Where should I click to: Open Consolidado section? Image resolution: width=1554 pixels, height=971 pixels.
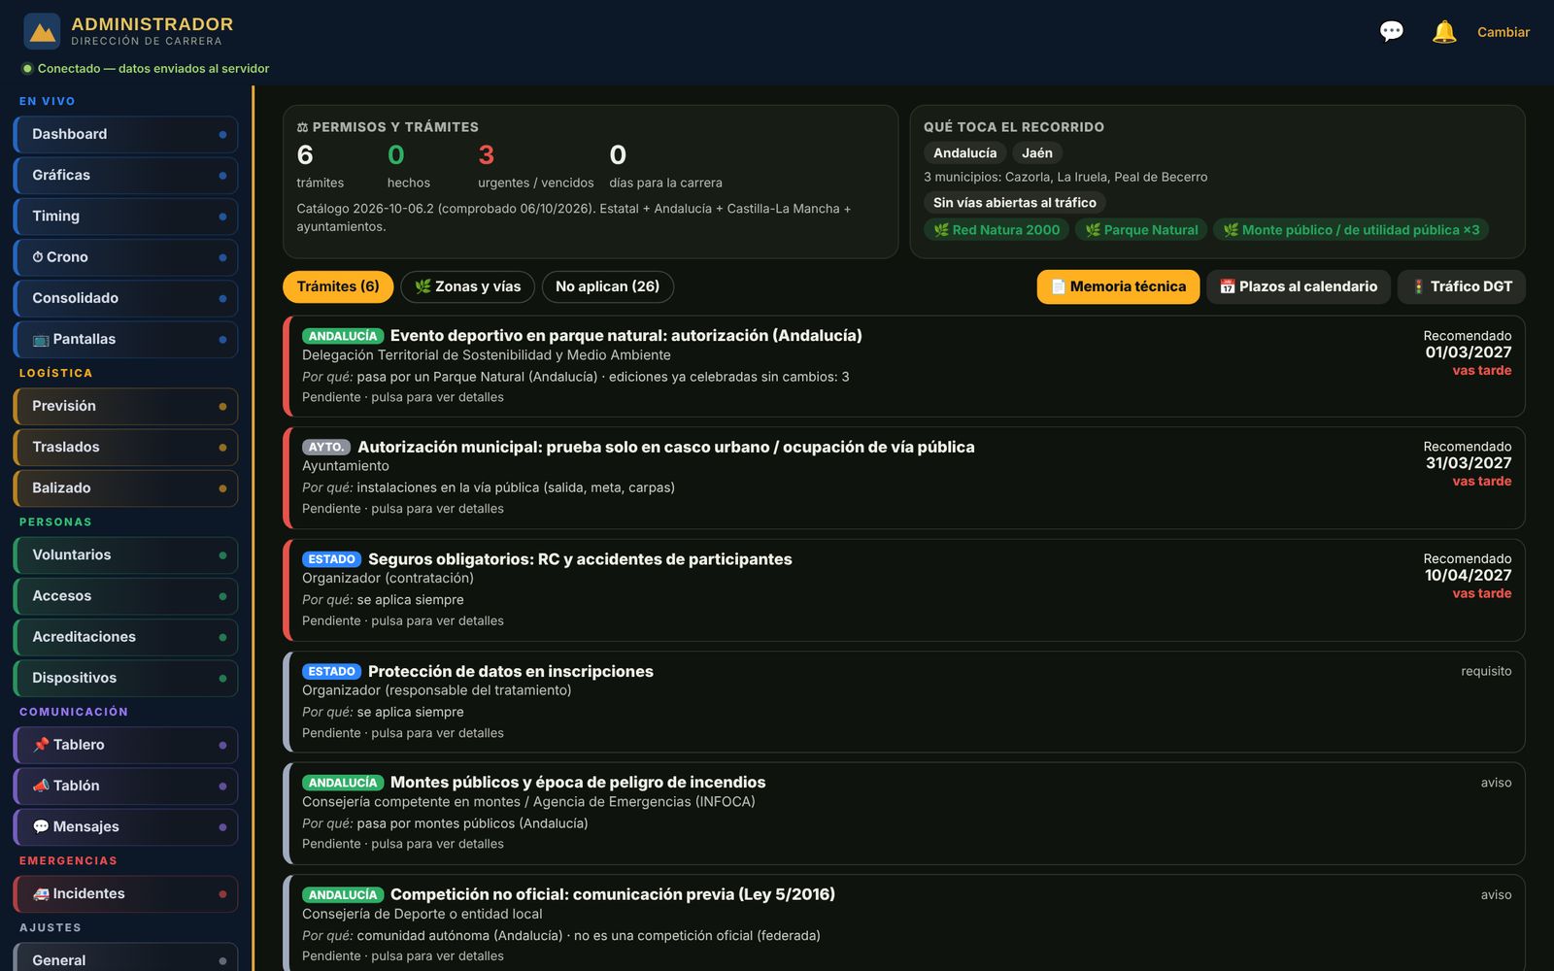click(125, 298)
